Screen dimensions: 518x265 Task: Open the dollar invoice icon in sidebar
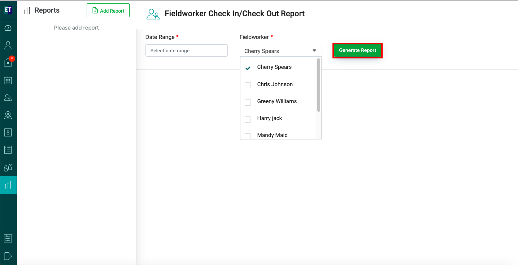coord(8,132)
